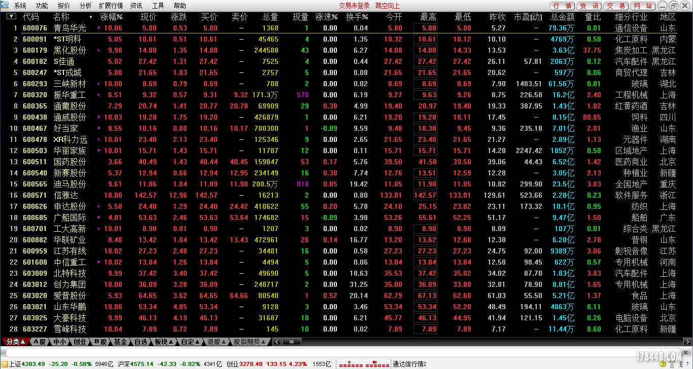Image resolution: width=693 pixels, height=369 pixels.
Task: Sort by 细分行业 column header
Action: tap(631, 17)
